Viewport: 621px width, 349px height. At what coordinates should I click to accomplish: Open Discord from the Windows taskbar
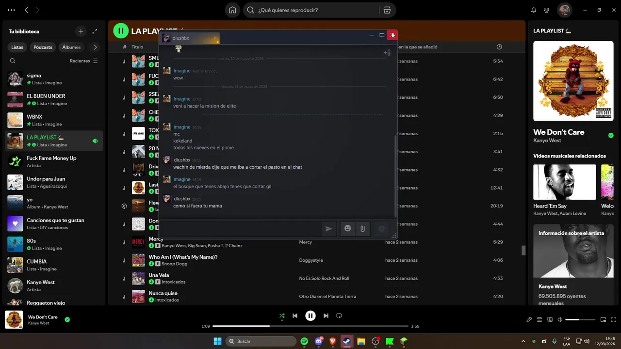[319, 341]
